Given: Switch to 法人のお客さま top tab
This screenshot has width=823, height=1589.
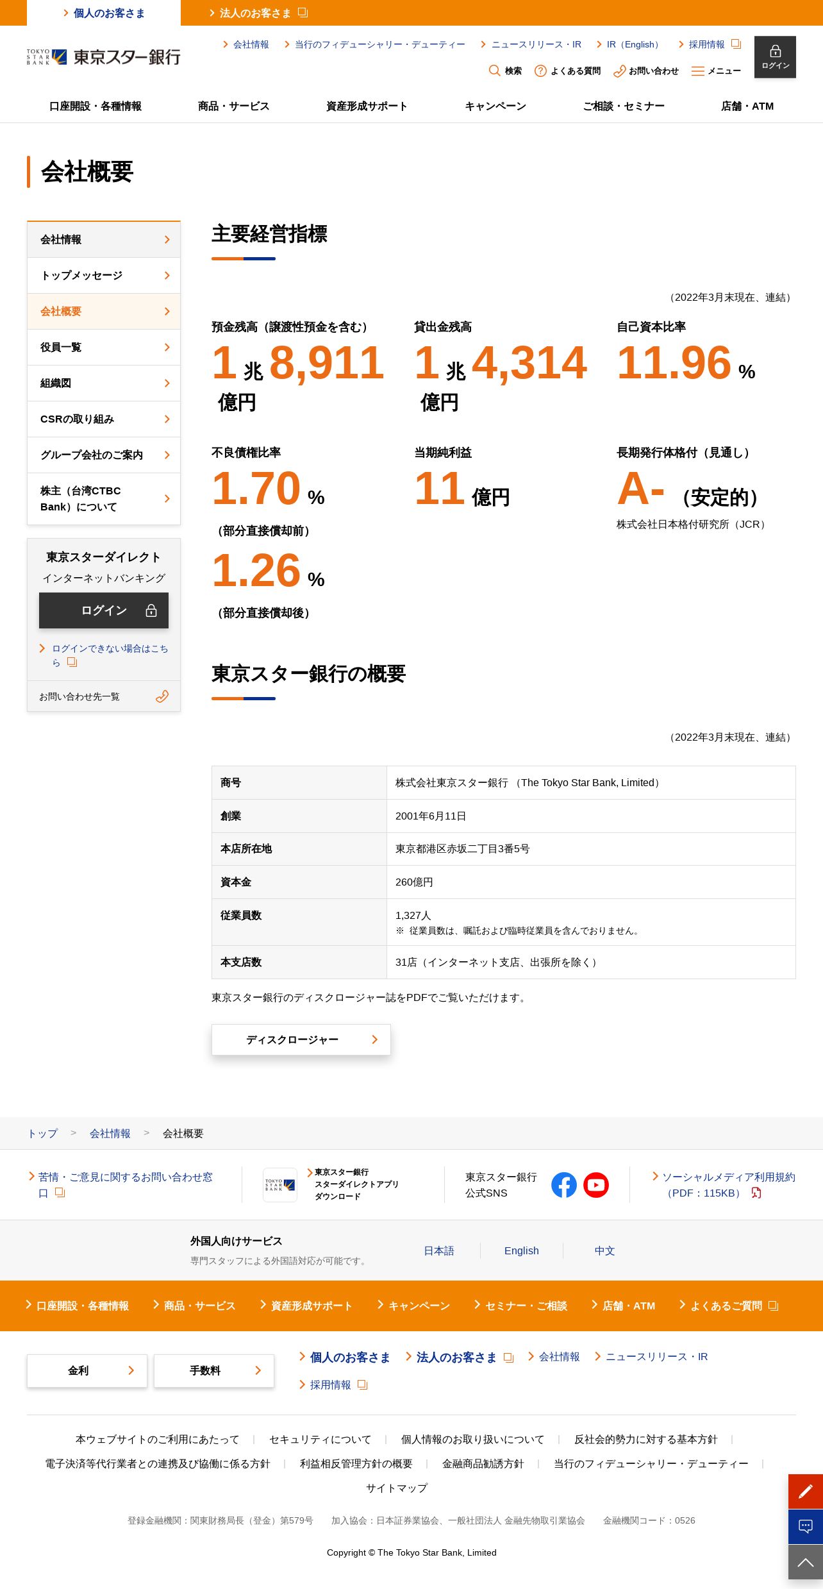Looking at the screenshot, I should tap(258, 13).
